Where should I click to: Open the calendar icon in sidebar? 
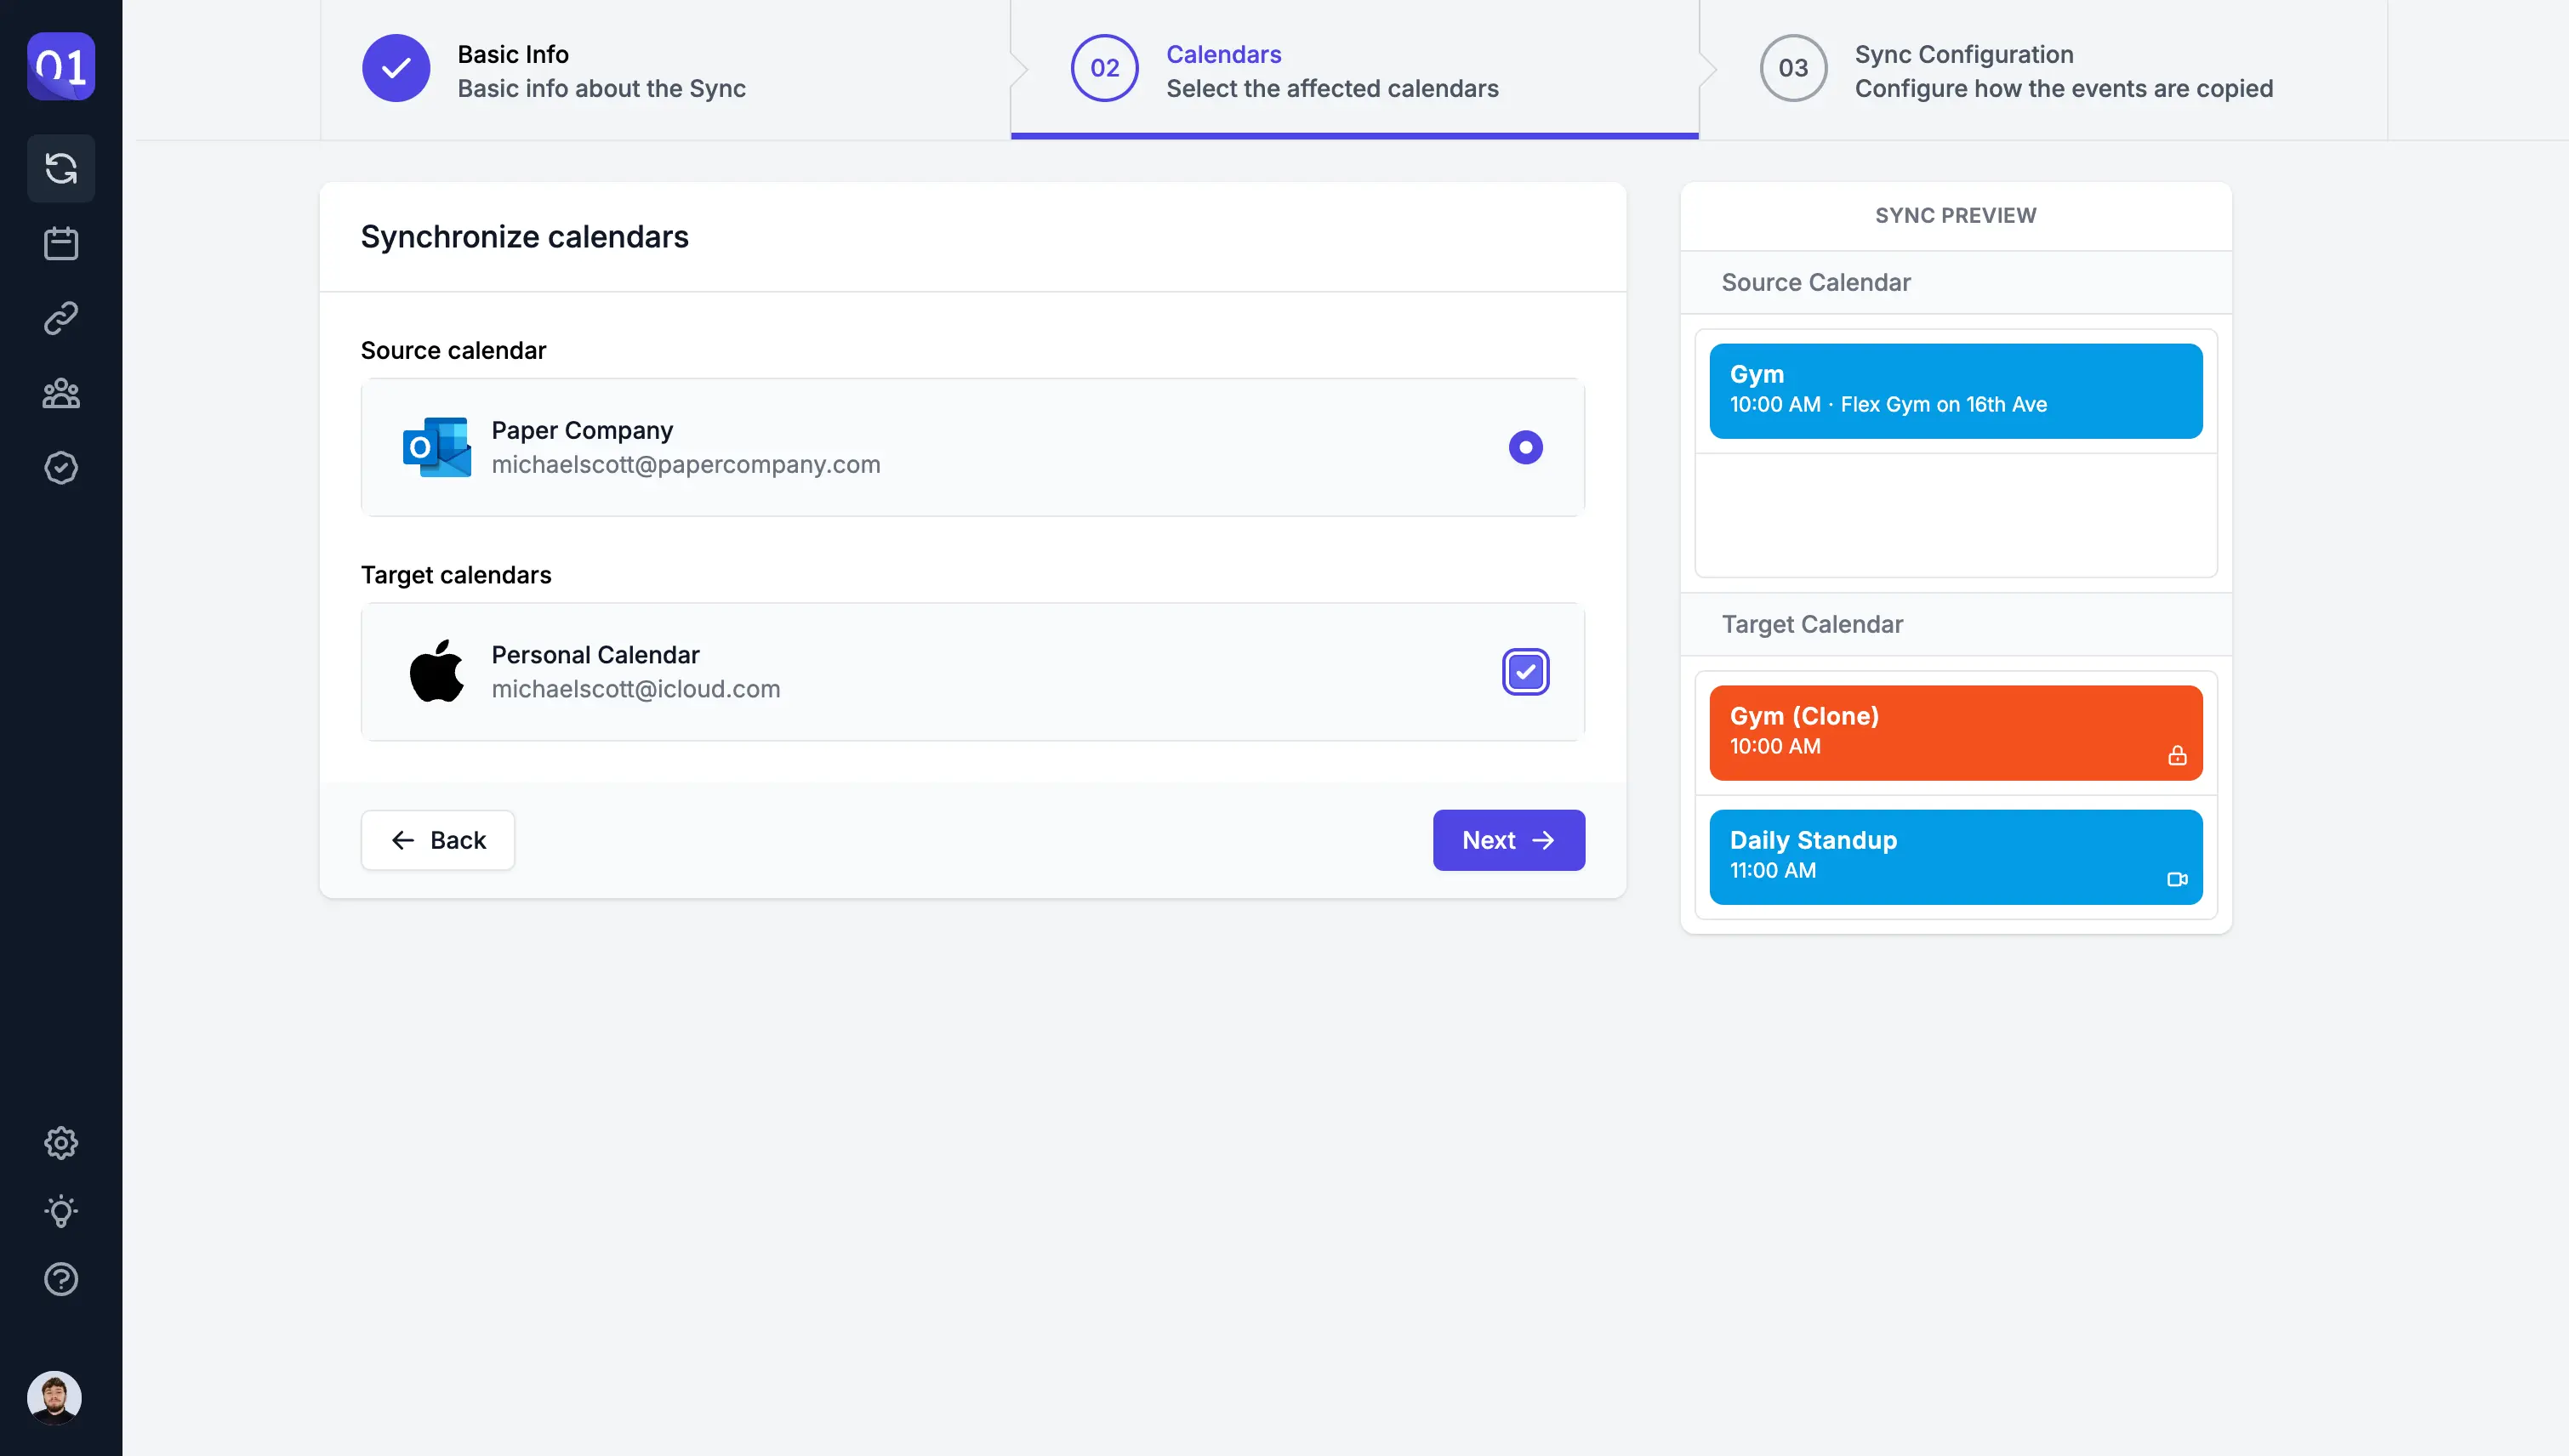point(62,243)
